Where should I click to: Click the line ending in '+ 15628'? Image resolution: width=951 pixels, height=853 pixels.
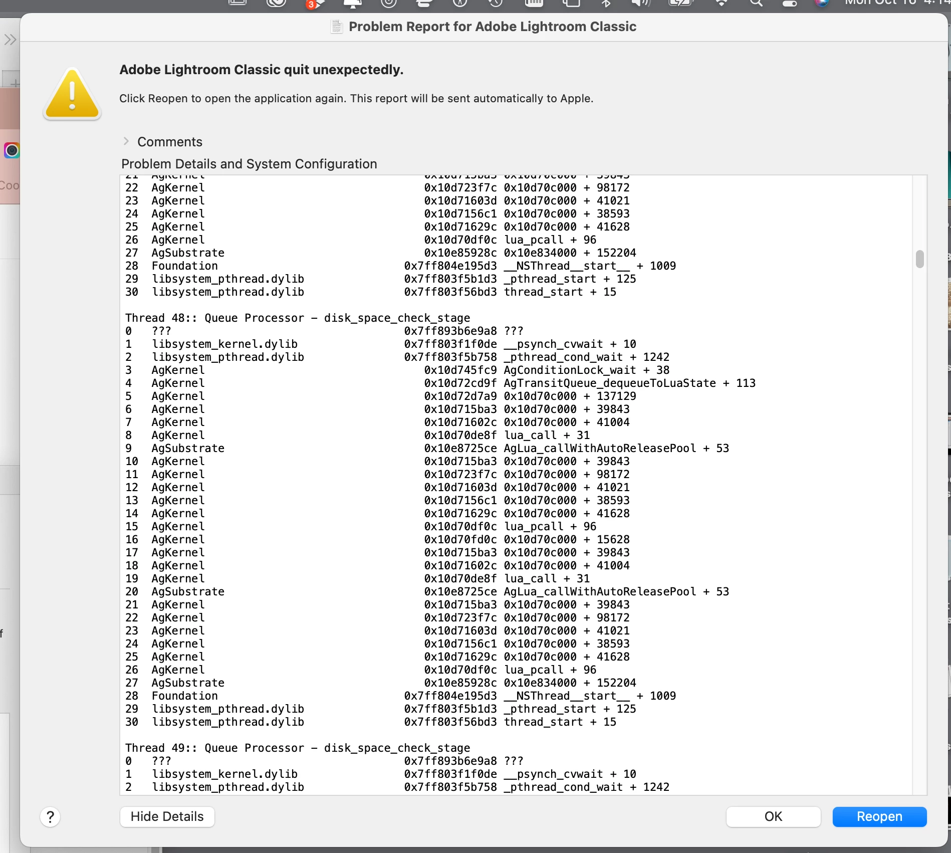pos(377,539)
